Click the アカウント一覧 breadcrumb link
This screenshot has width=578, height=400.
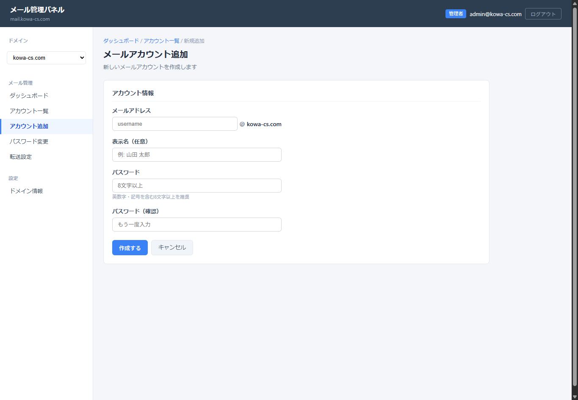[161, 41]
